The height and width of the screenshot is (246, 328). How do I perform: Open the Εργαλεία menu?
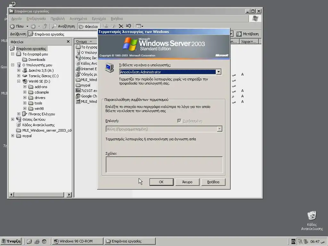99,19
